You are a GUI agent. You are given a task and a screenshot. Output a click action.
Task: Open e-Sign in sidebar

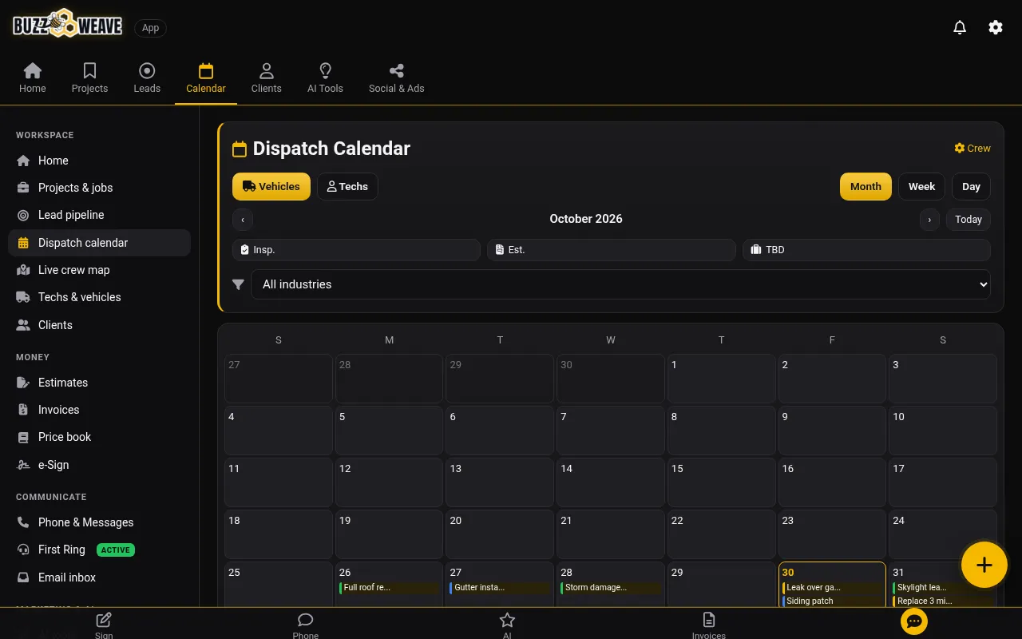point(99,465)
